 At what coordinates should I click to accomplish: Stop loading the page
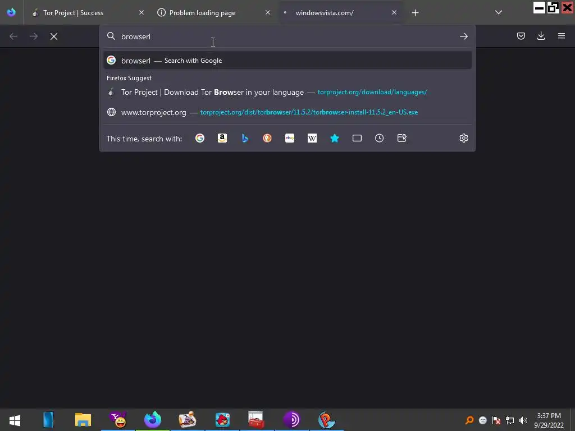[x=54, y=36]
